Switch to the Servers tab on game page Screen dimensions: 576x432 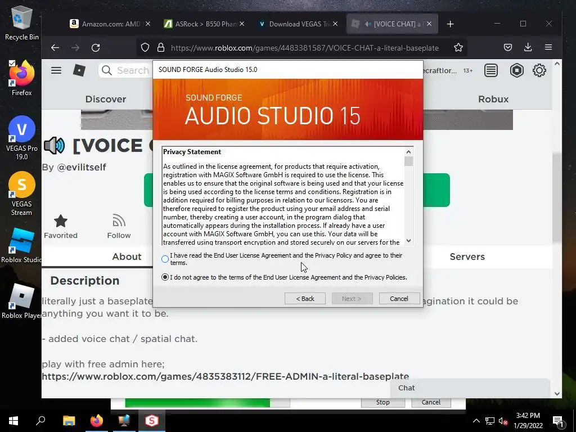pos(467,256)
